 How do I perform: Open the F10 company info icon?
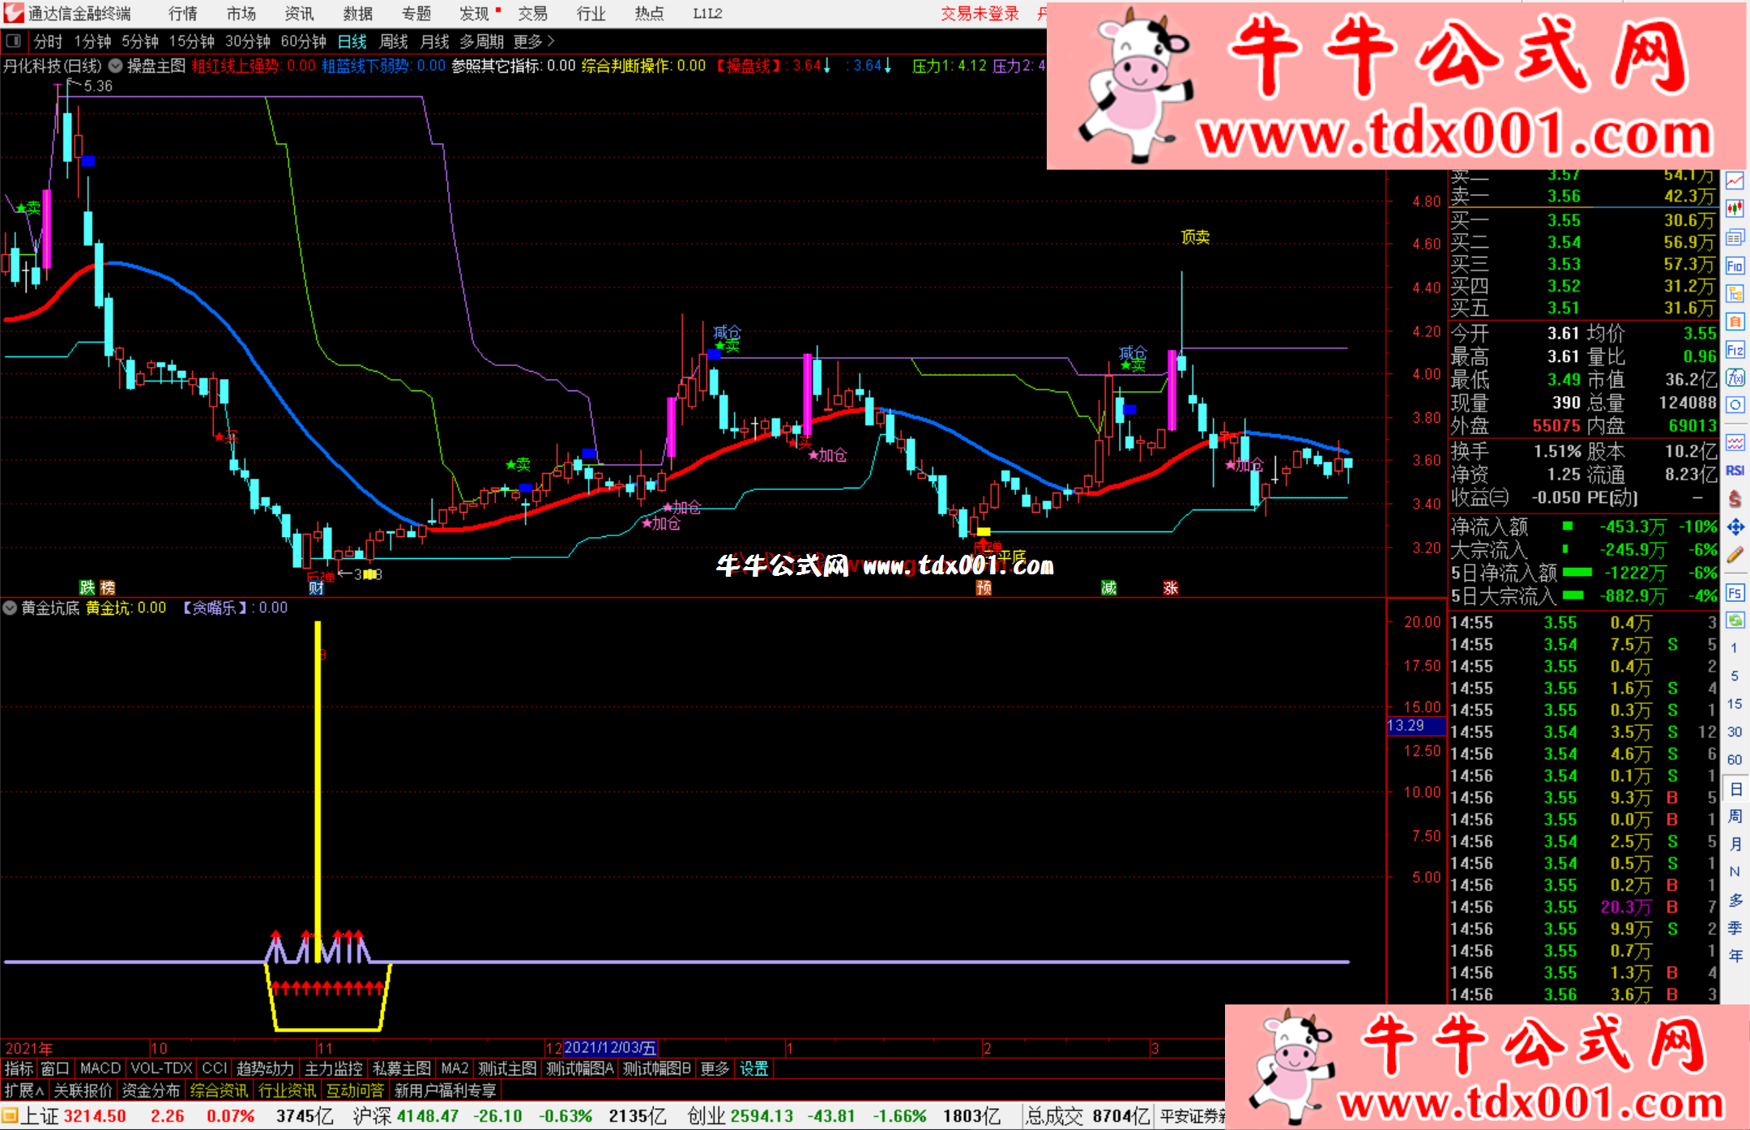tap(1735, 266)
